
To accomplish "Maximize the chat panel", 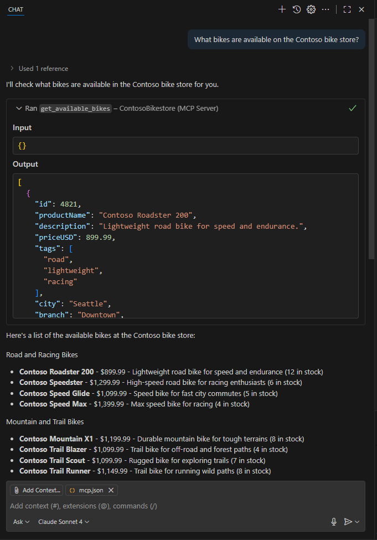I will coord(347,9).
